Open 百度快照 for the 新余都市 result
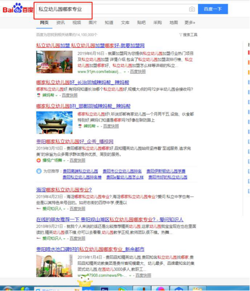This screenshot has width=250, height=291. coord(143,276)
